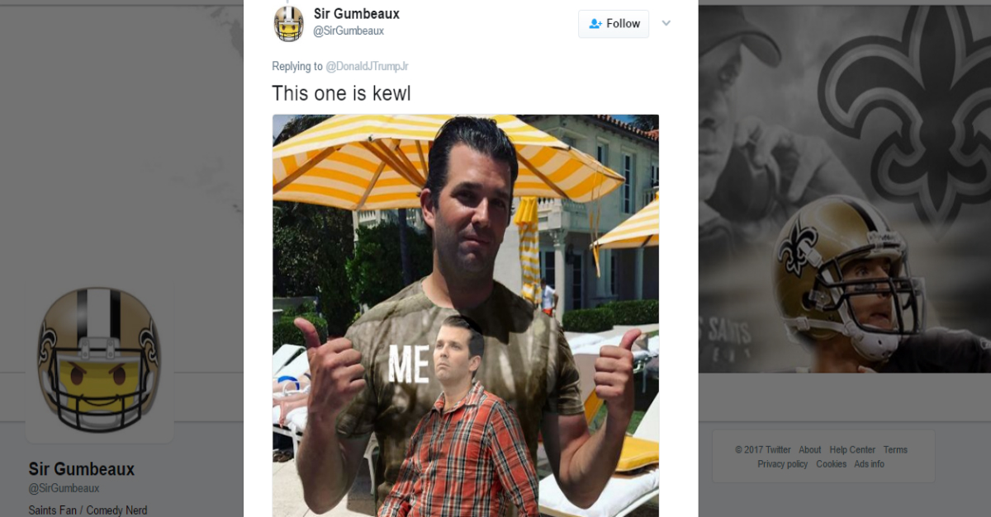Screen dimensions: 991x517
Task: Open the tweet options chevron dropdown
Action: [x=666, y=23]
